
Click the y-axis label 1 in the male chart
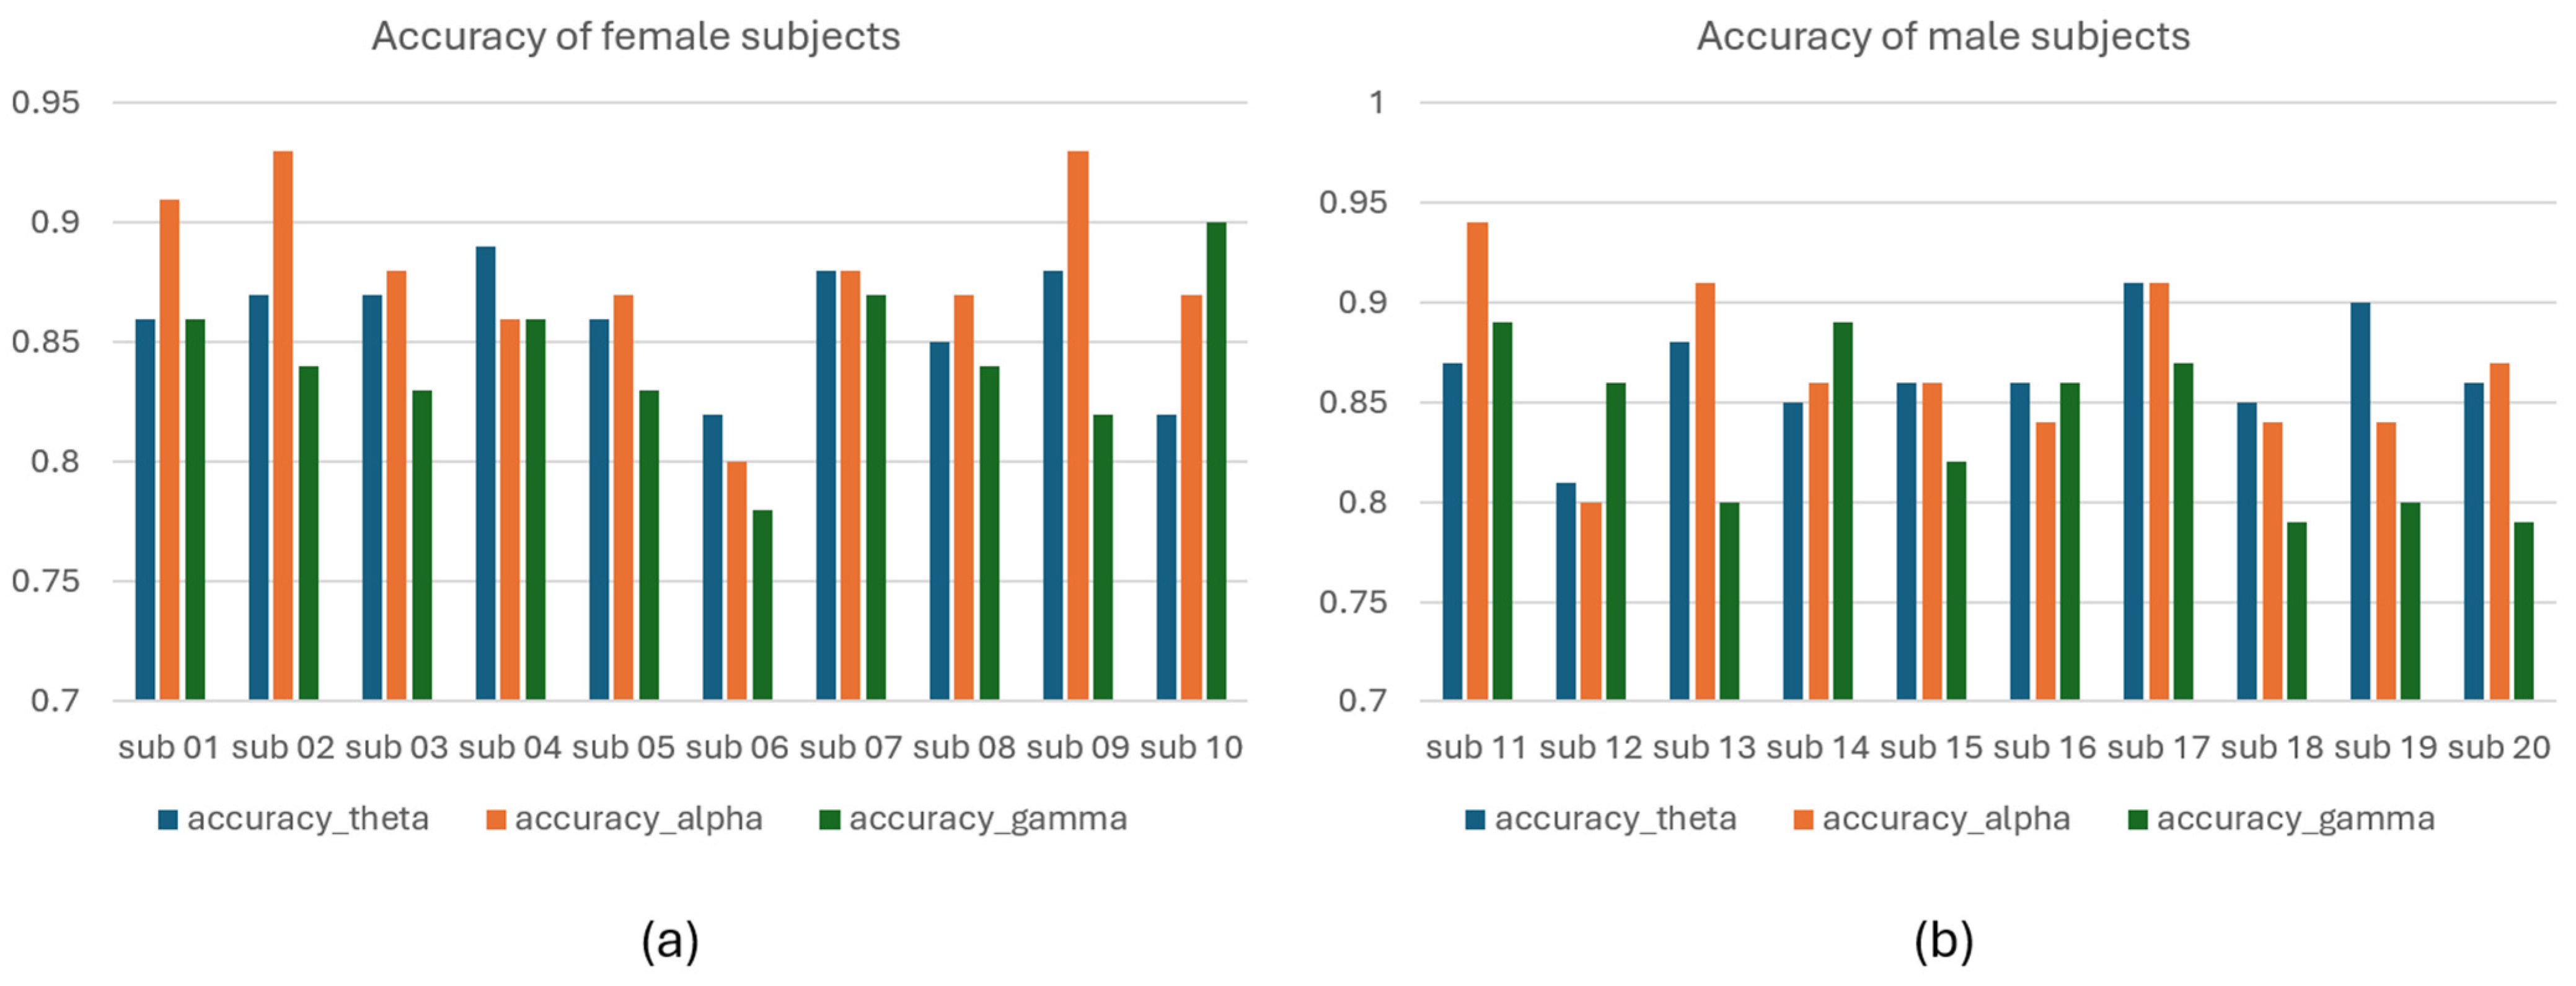1377,102
